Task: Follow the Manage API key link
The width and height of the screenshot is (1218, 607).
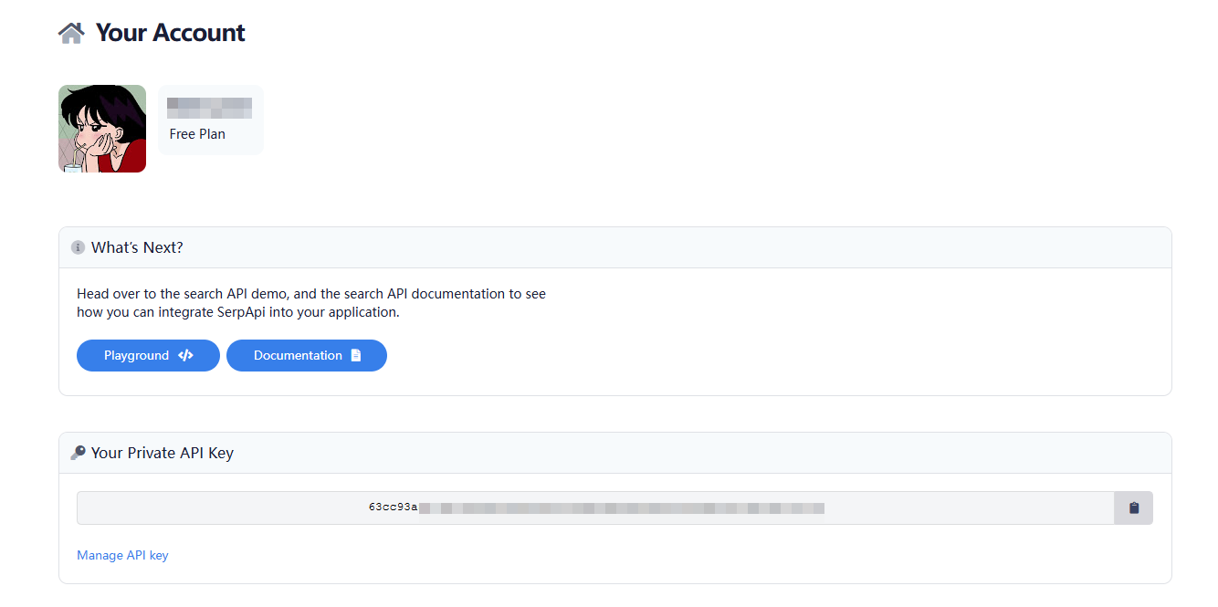Action: pyautogui.click(x=122, y=555)
